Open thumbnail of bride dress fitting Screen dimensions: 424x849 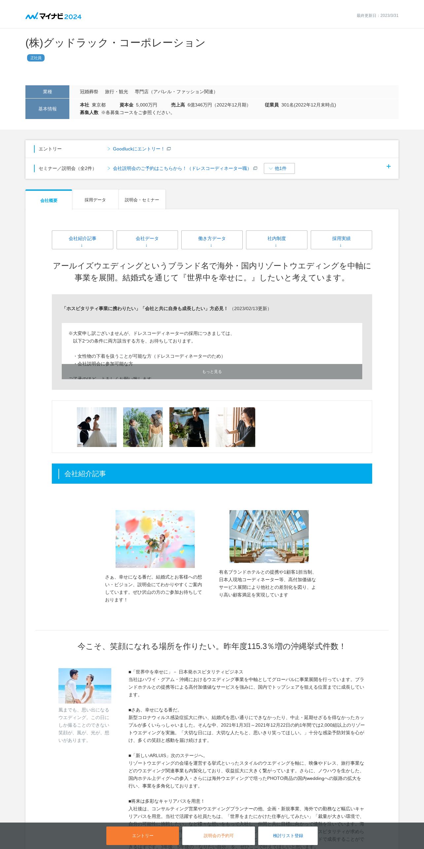[x=97, y=427]
